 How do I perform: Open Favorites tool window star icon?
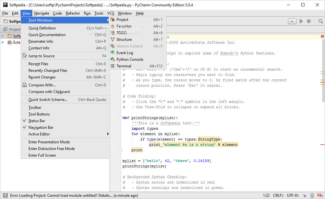(x=112, y=26)
